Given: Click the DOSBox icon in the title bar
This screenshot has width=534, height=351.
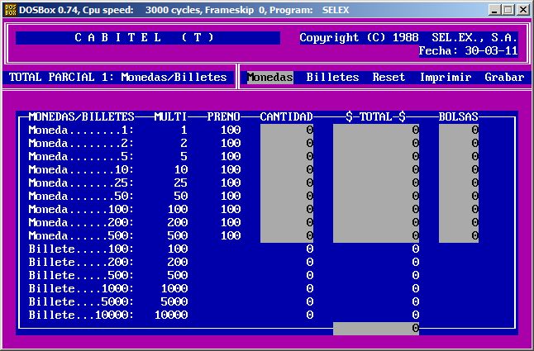Looking at the screenshot, I should point(10,10).
